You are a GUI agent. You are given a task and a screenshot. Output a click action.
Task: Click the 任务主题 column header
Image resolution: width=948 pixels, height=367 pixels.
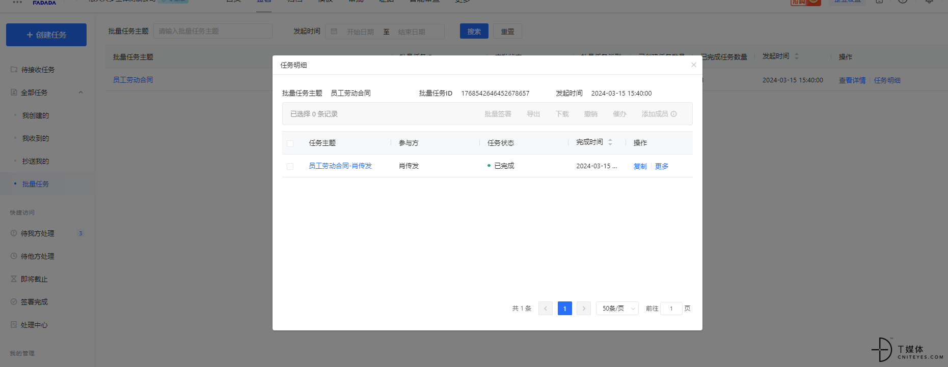click(x=322, y=143)
